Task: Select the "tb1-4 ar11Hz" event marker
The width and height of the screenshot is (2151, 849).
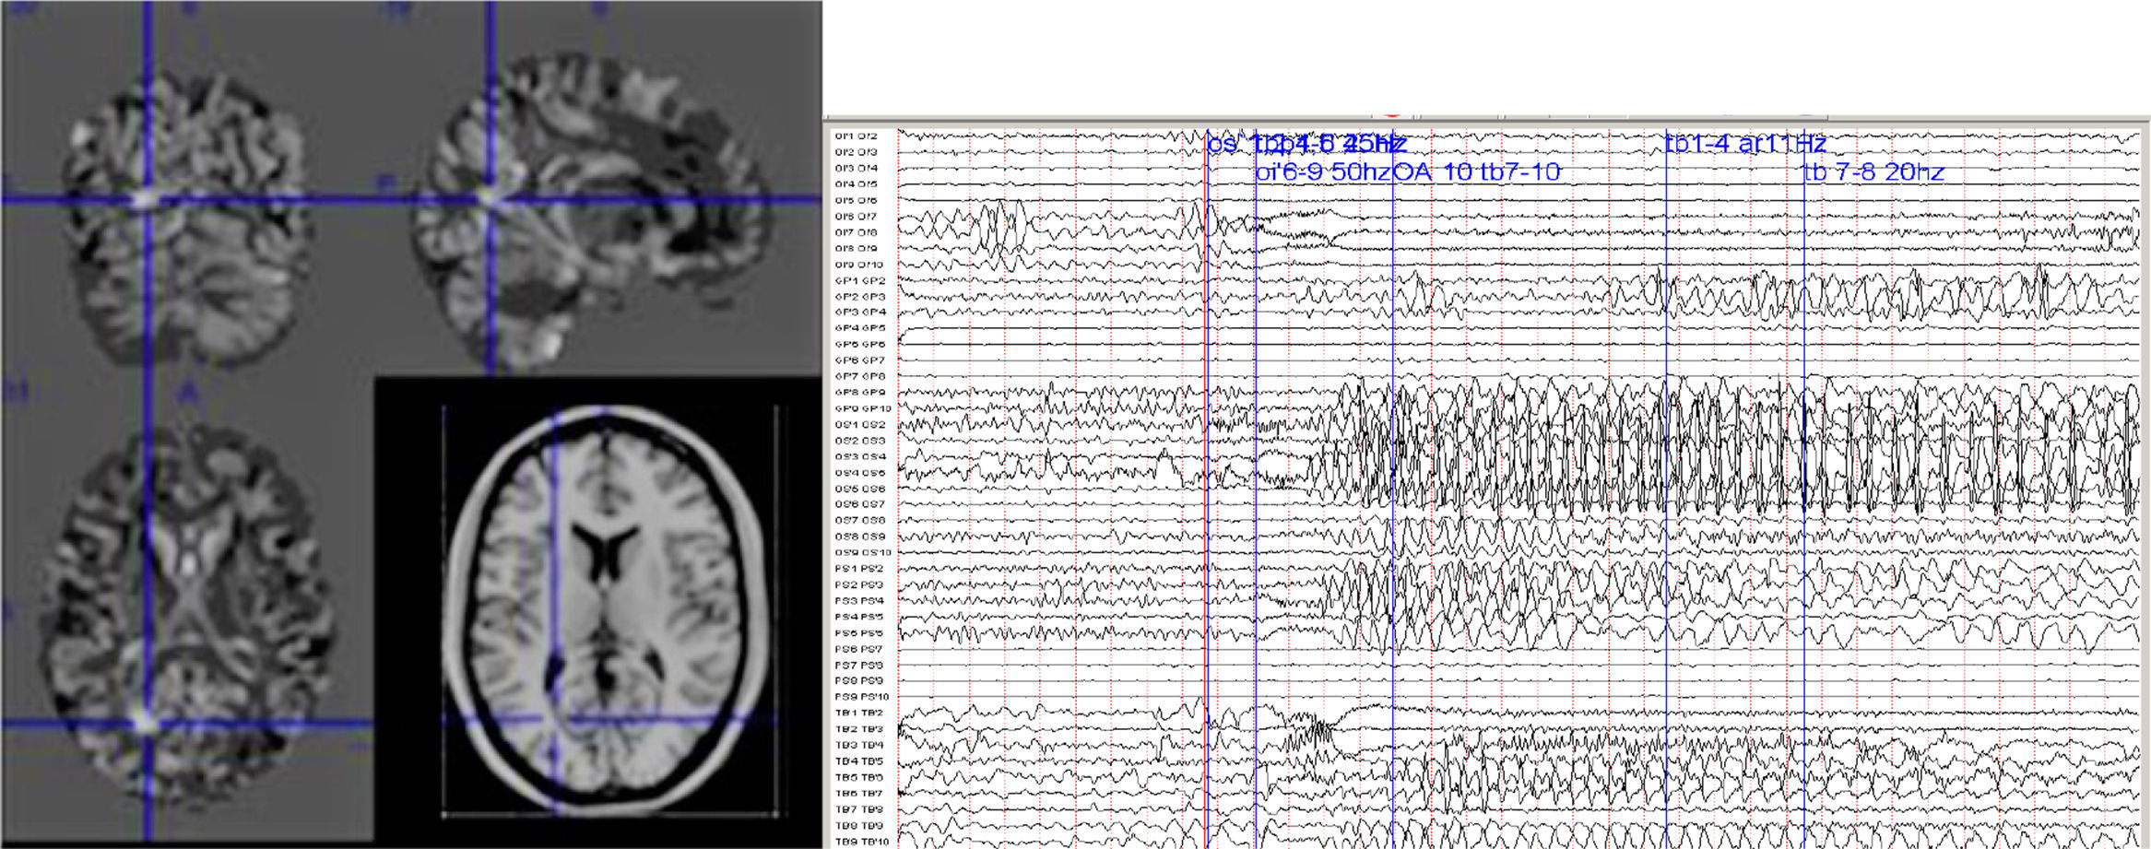Action: click(1746, 144)
